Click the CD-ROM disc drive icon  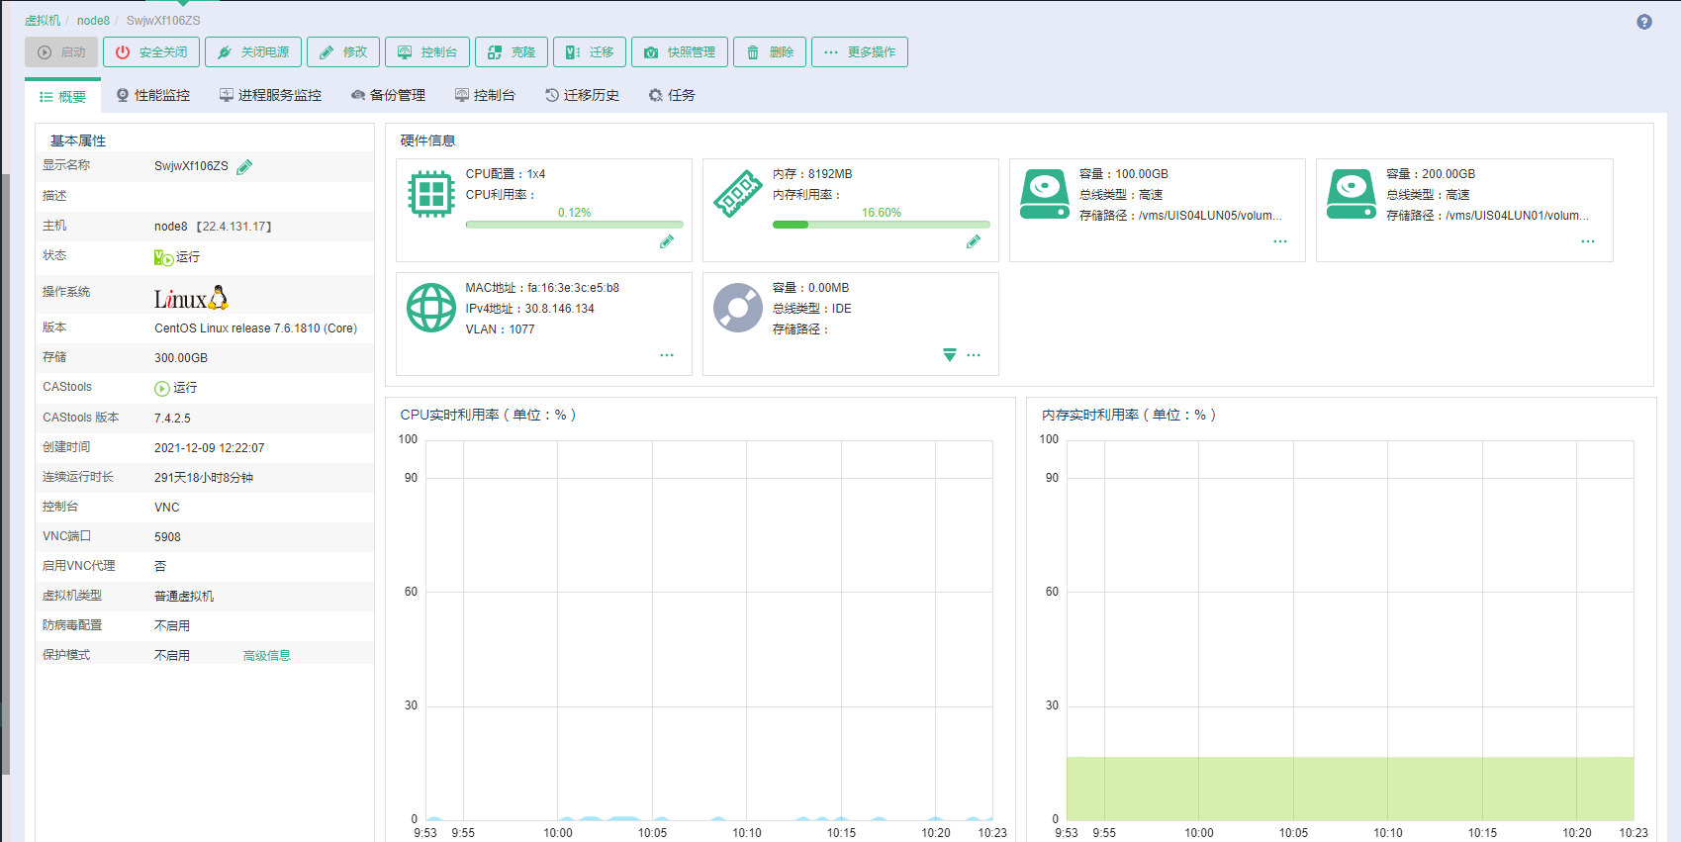[738, 308]
